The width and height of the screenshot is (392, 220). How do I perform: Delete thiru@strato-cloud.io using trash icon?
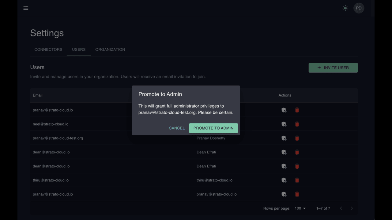pyautogui.click(x=297, y=180)
